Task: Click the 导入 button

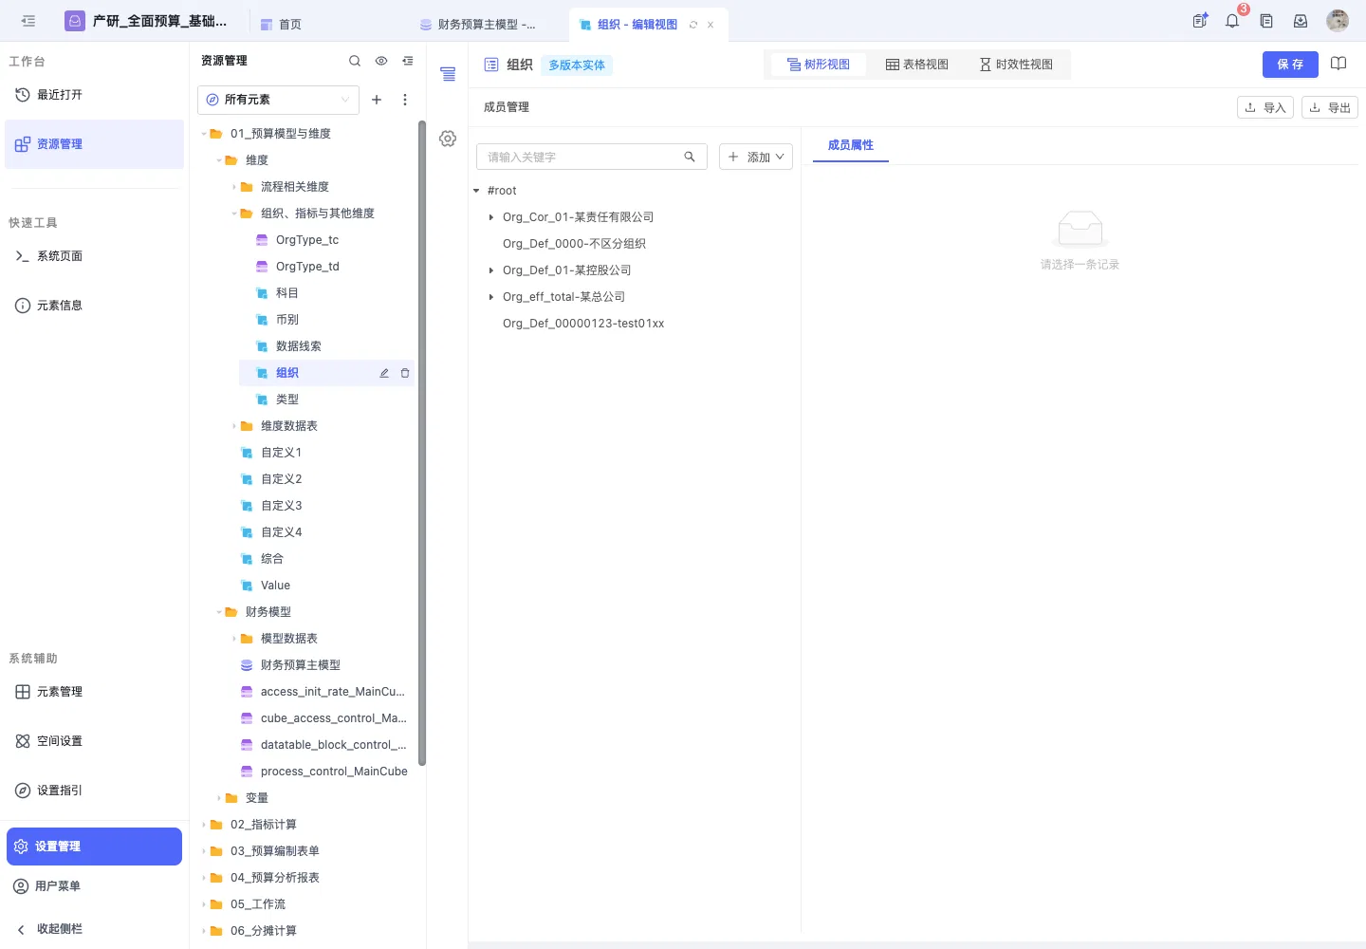Action: tap(1265, 107)
